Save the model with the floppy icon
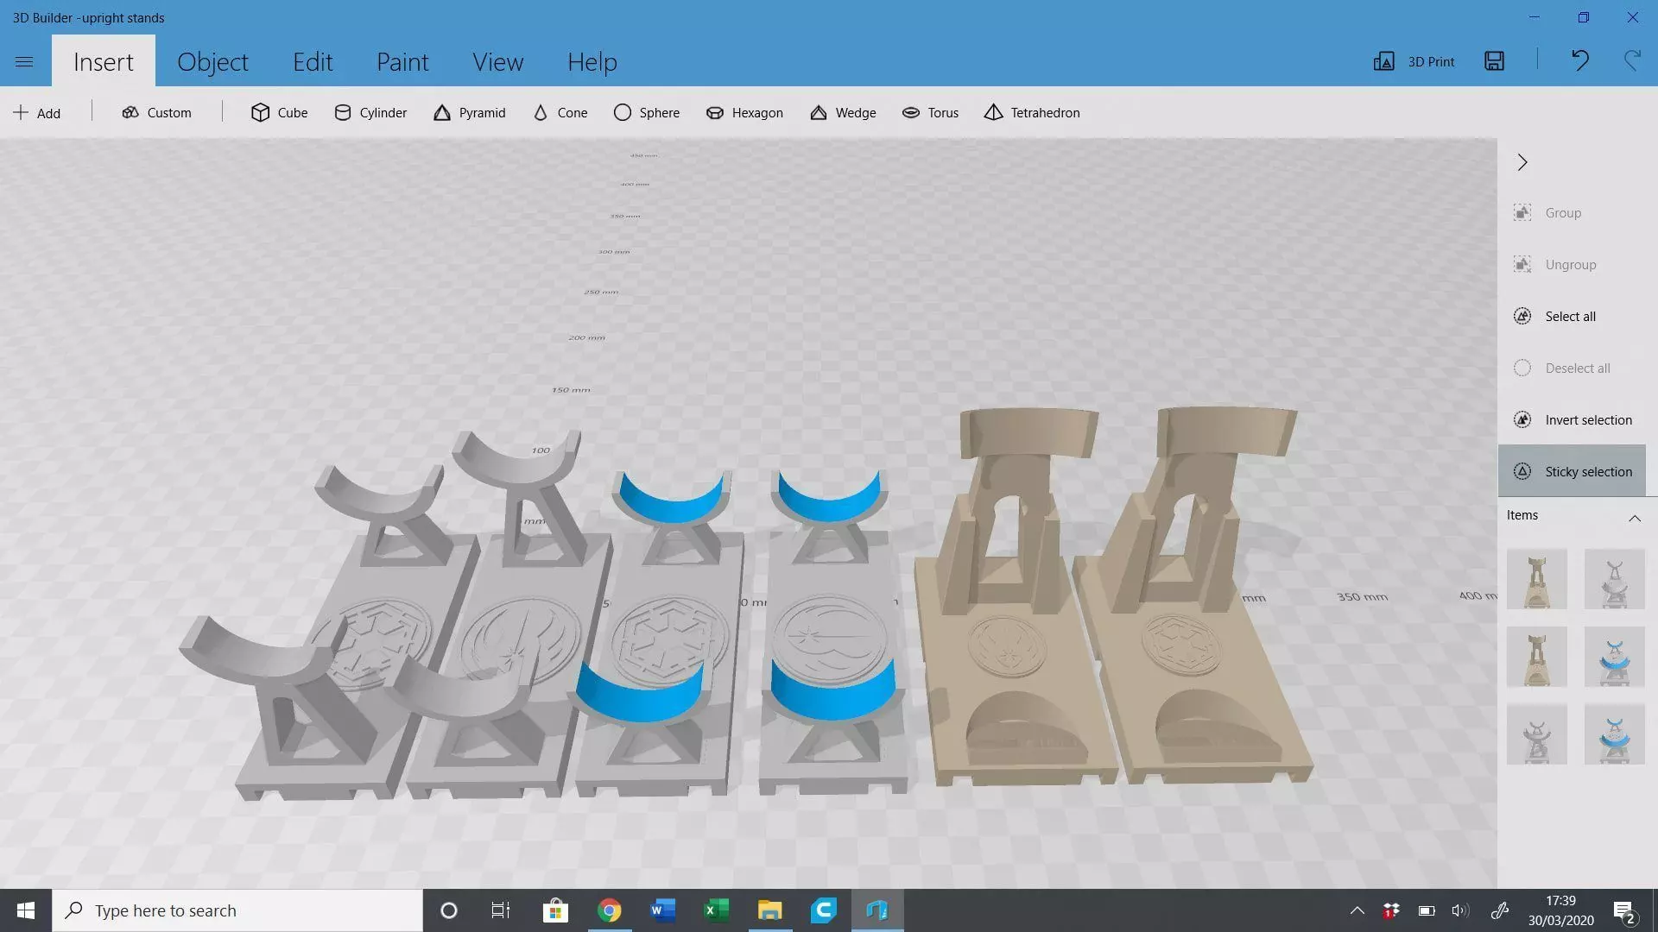Viewport: 1658px width, 932px height. (x=1495, y=60)
